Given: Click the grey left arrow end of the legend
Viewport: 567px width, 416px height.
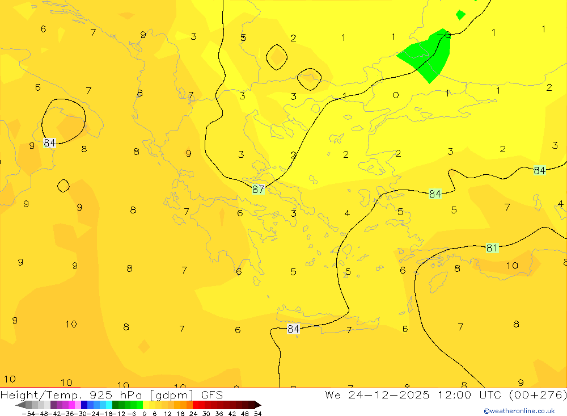Looking at the screenshot, I should pos(20,405).
